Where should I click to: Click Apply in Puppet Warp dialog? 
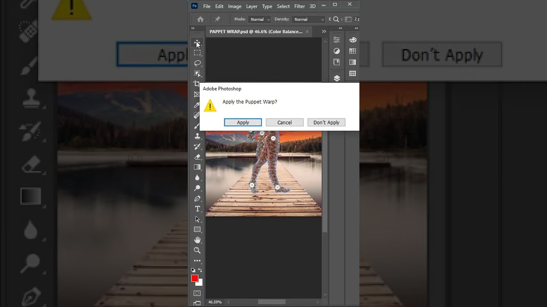click(243, 122)
